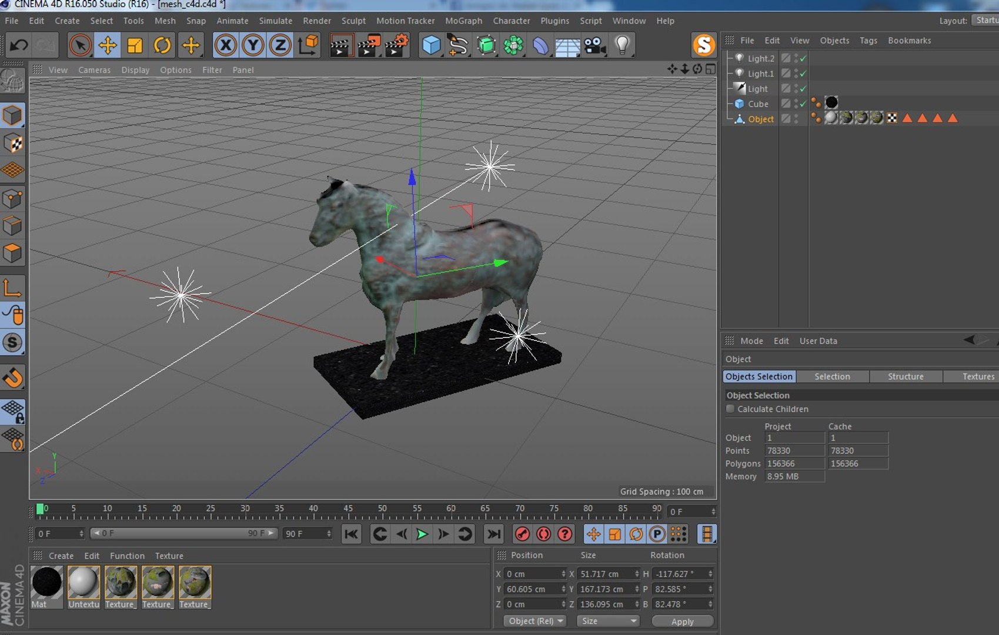Click frame 45 on the timeline ruler
Screen dimensions: 999x635
[348, 509]
